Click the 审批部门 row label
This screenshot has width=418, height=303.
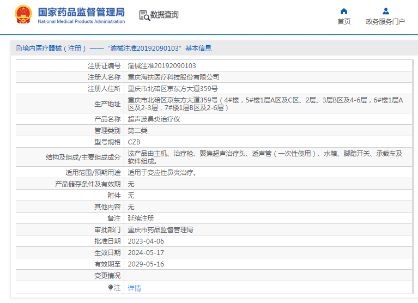click(x=107, y=230)
